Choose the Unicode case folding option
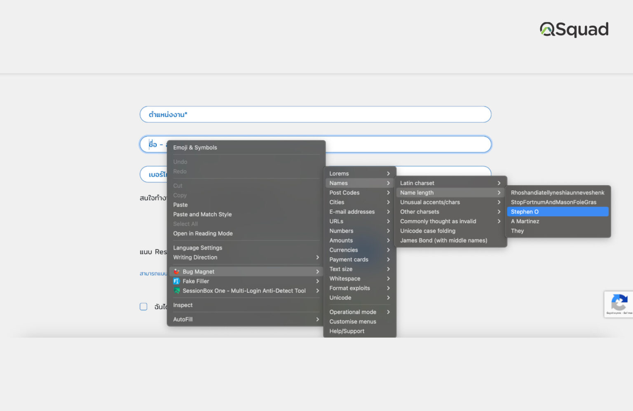633x411 pixels. point(427,231)
